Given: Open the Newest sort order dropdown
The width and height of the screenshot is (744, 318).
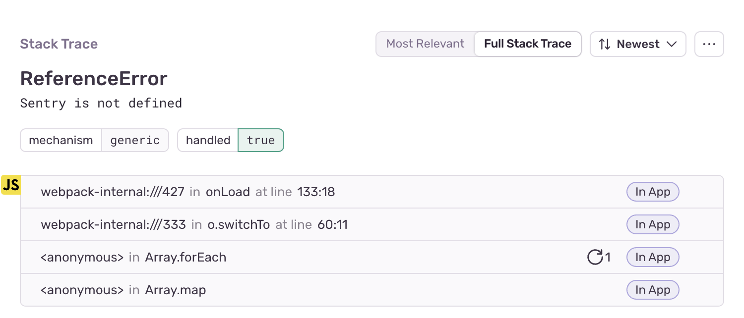Looking at the screenshot, I should point(638,44).
